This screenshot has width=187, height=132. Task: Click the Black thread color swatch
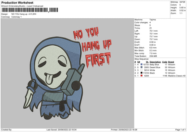(141, 73)
